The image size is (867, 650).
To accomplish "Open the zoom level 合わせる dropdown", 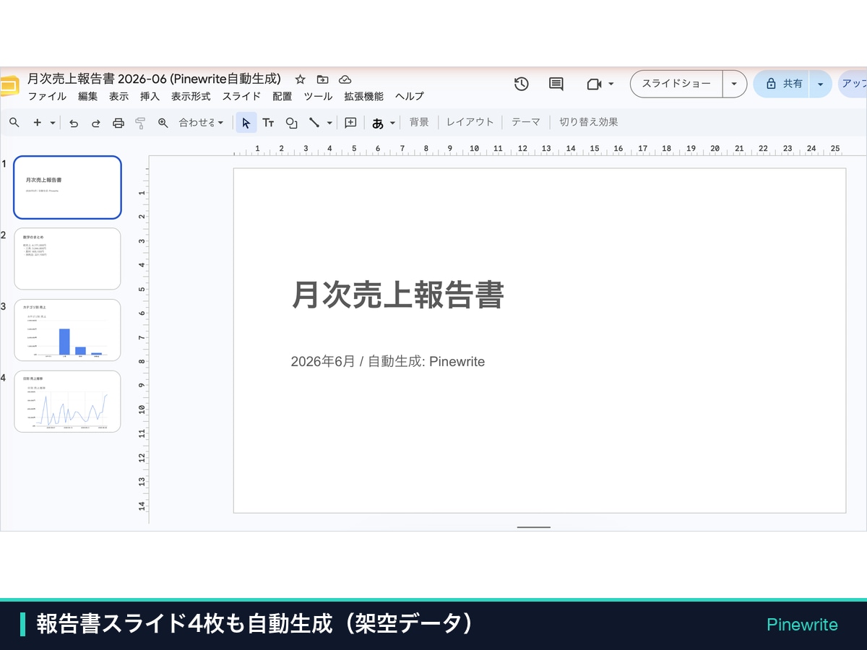I will point(201,123).
